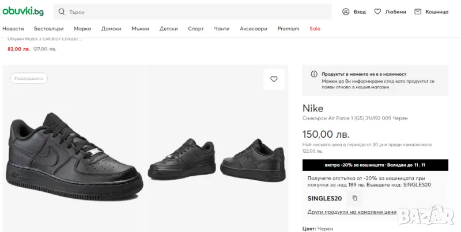
Task: Add shoe to wishlist with heart button
Action: click(x=274, y=79)
